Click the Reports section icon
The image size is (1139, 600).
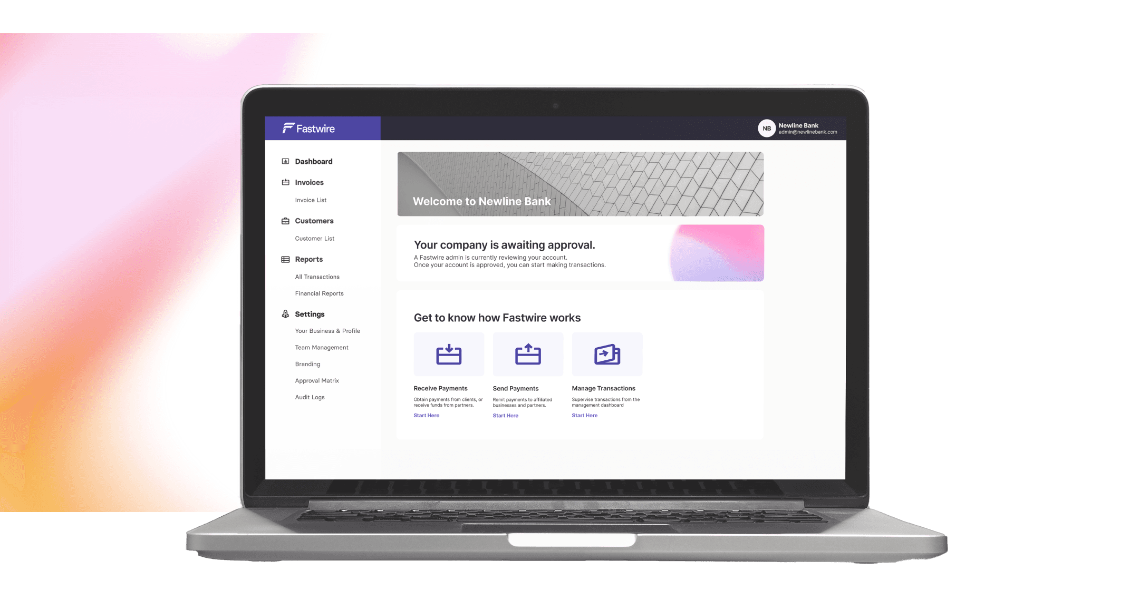point(286,260)
